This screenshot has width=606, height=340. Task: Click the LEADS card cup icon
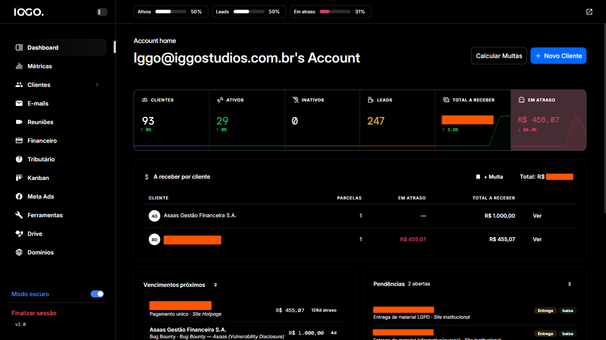point(371,100)
